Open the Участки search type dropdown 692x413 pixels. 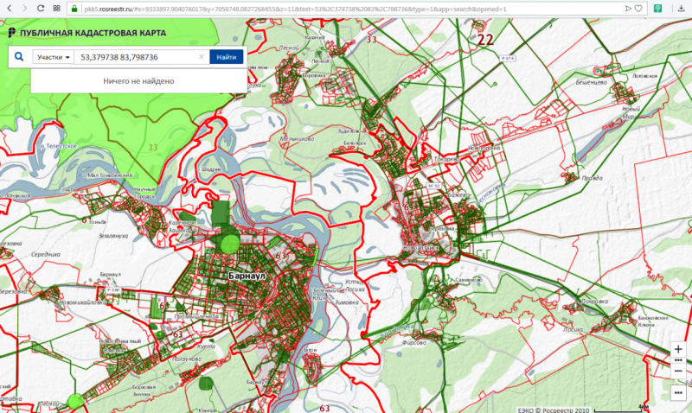[x=53, y=57]
